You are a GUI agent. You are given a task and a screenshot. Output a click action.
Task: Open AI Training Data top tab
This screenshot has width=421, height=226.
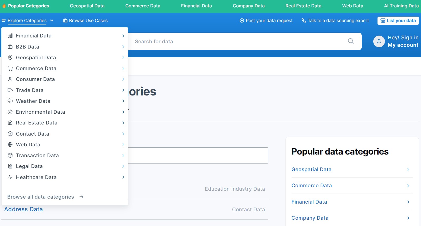401,6
